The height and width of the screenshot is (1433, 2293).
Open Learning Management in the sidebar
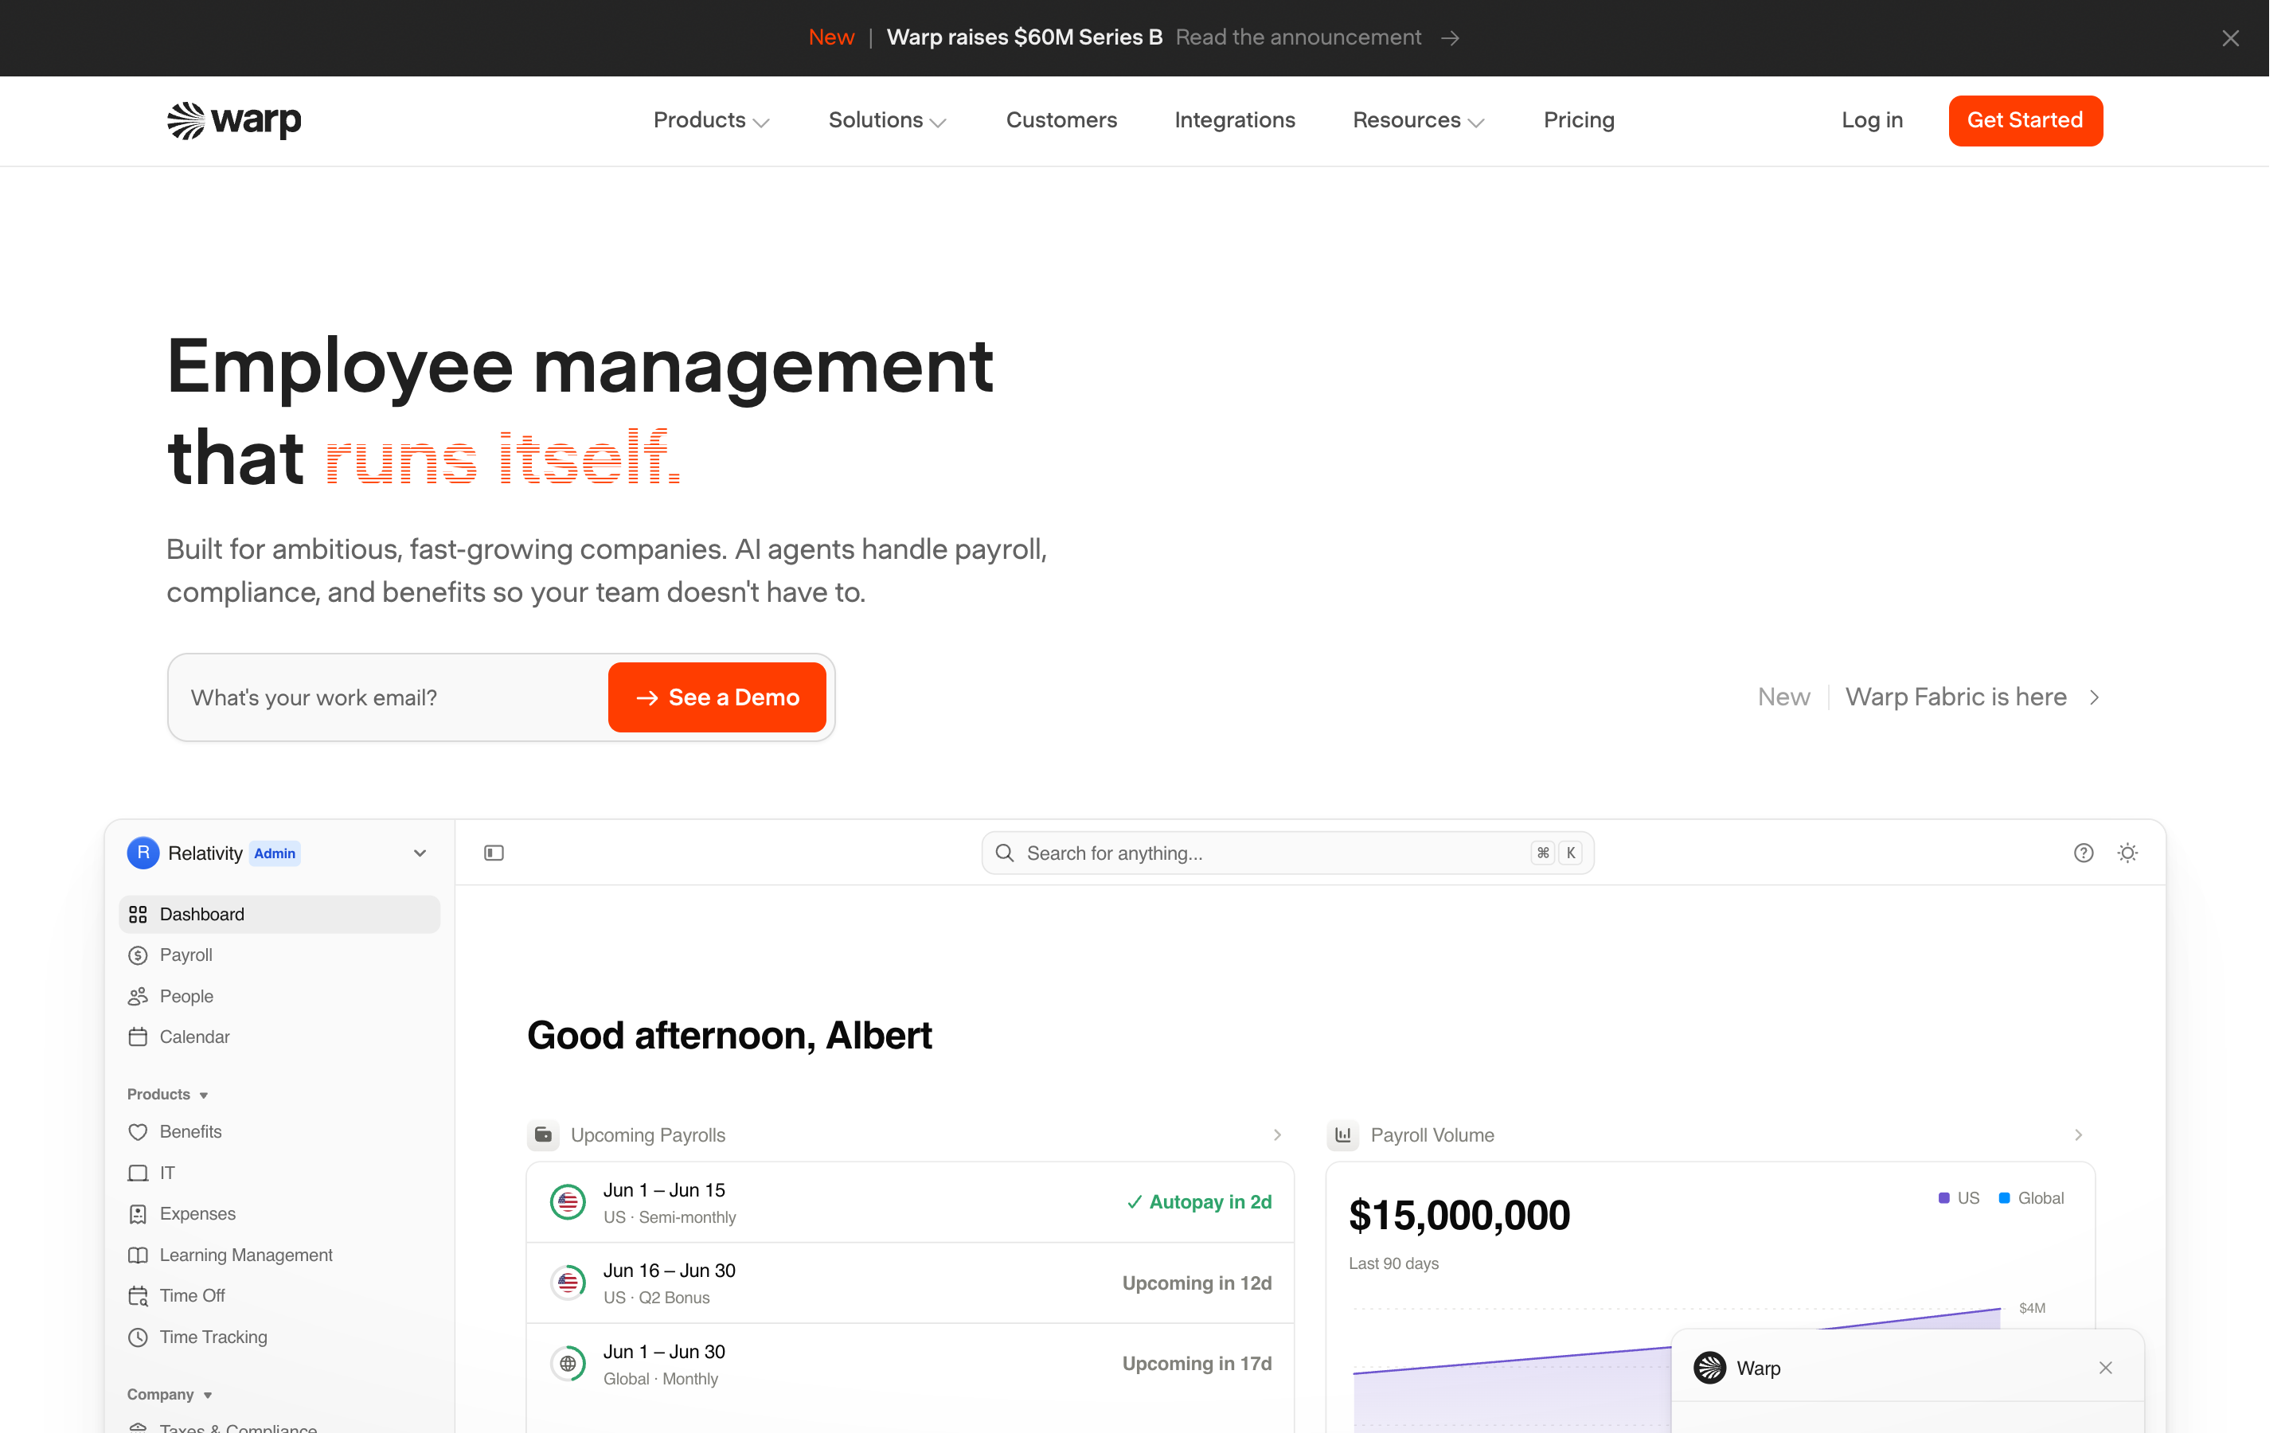279,1255
